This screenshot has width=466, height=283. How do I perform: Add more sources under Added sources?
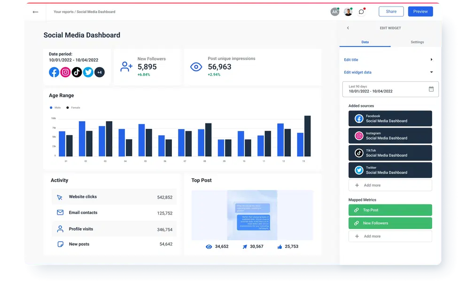pyautogui.click(x=390, y=185)
